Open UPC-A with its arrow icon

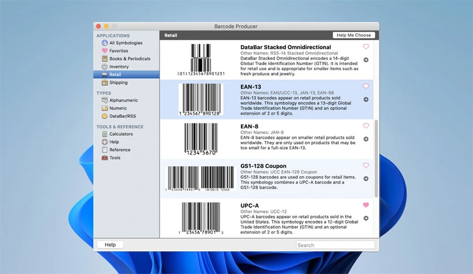[366, 218]
